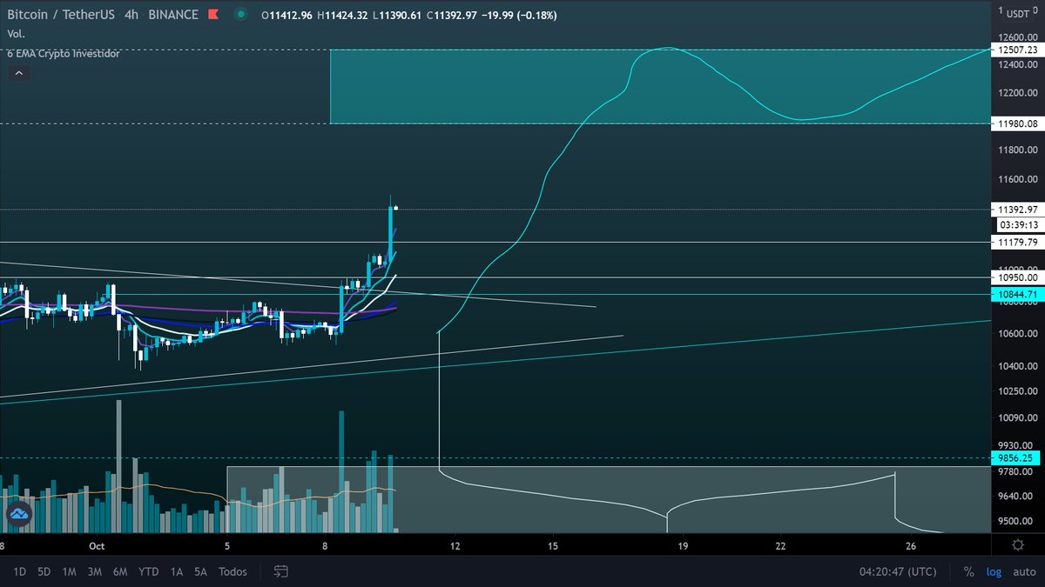Click the 12507.23 price label
Viewport: 1045px width, 587px height.
(1017, 50)
